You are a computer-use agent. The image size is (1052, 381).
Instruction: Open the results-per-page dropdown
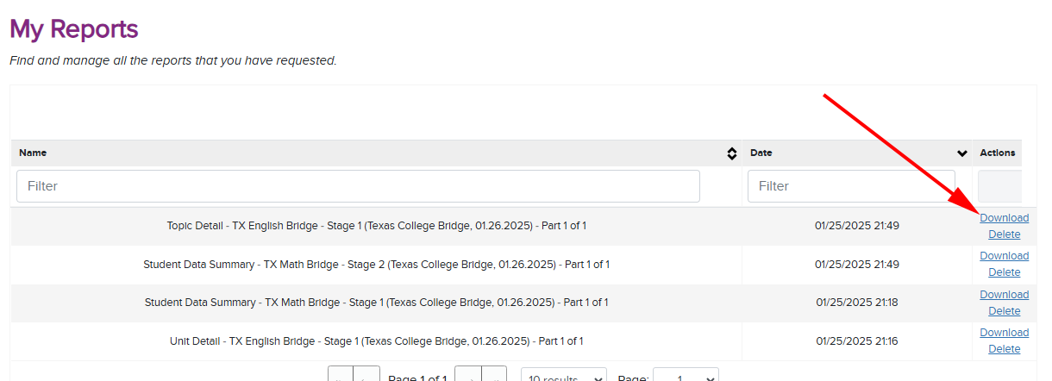click(563, 376)
